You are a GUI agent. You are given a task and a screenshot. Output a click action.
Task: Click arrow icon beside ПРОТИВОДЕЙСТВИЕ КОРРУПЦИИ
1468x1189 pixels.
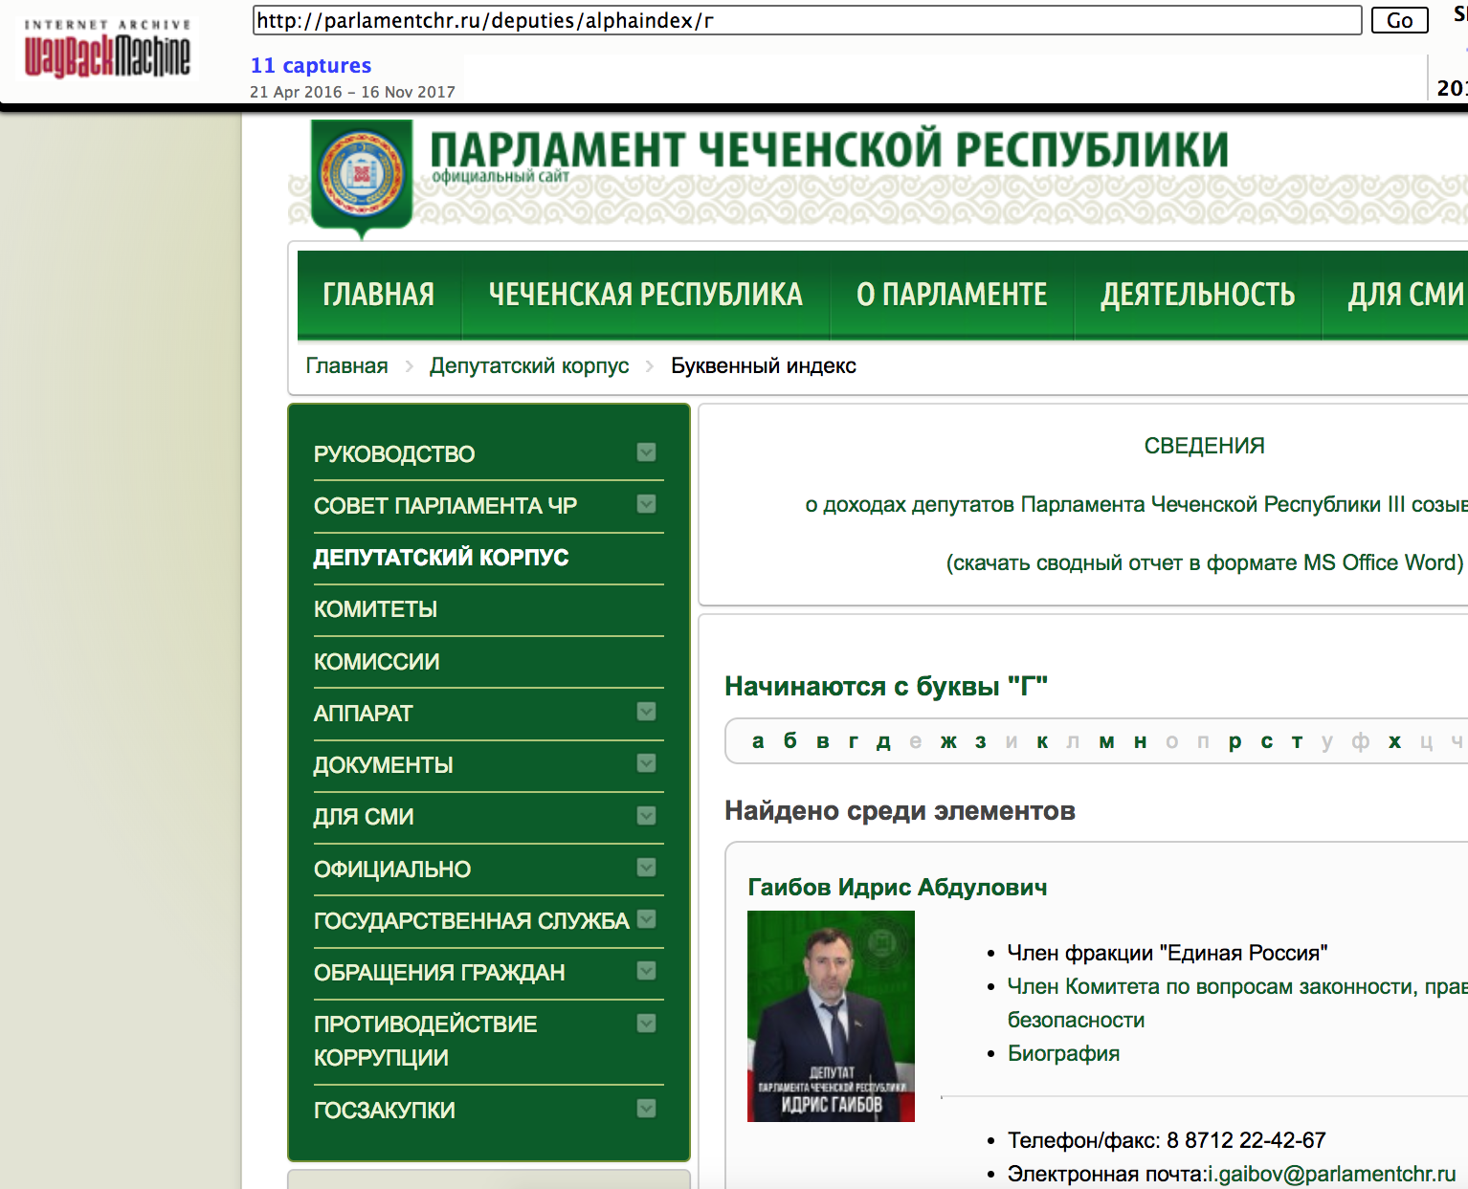647,1024
